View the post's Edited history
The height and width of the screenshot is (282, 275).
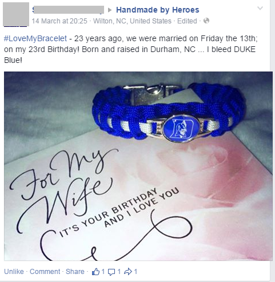pos(187,21)
